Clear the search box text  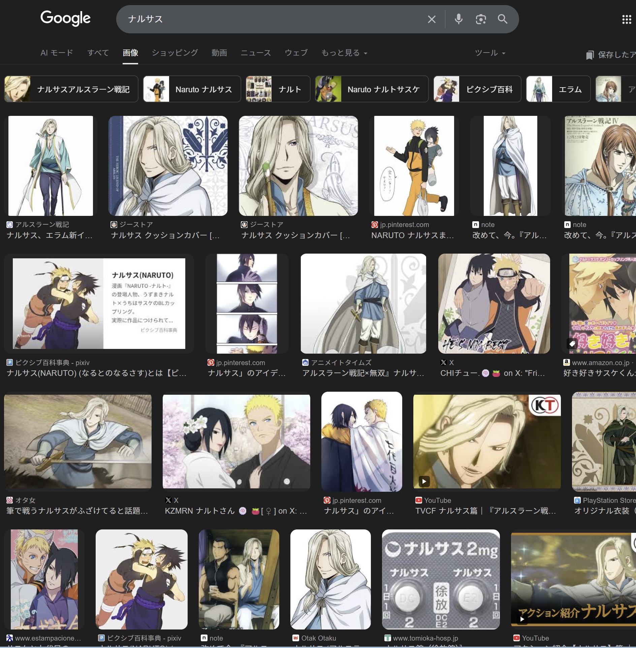432,19
